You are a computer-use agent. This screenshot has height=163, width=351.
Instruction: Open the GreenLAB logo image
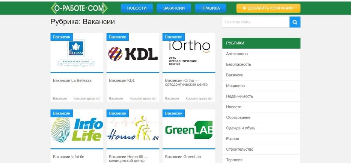click(189, 129)
